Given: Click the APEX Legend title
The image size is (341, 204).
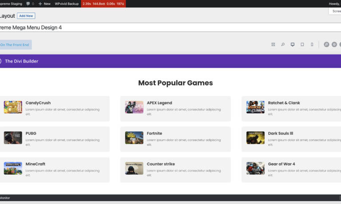Looking at the screenshot, I should [x=159, y=103].
